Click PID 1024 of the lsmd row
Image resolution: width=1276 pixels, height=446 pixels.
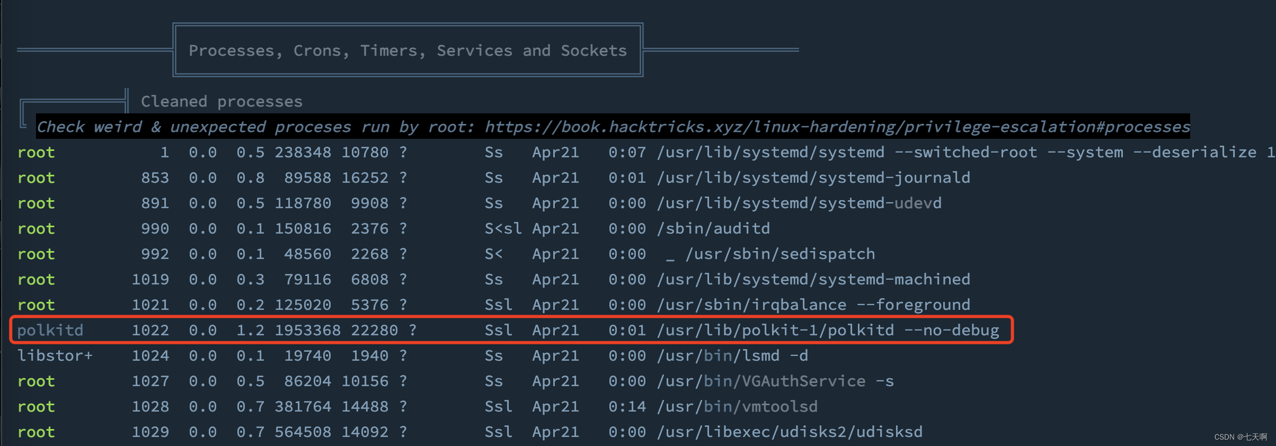click(150, 356)
